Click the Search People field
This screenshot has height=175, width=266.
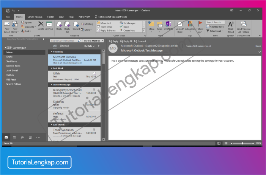coord(215,22)
